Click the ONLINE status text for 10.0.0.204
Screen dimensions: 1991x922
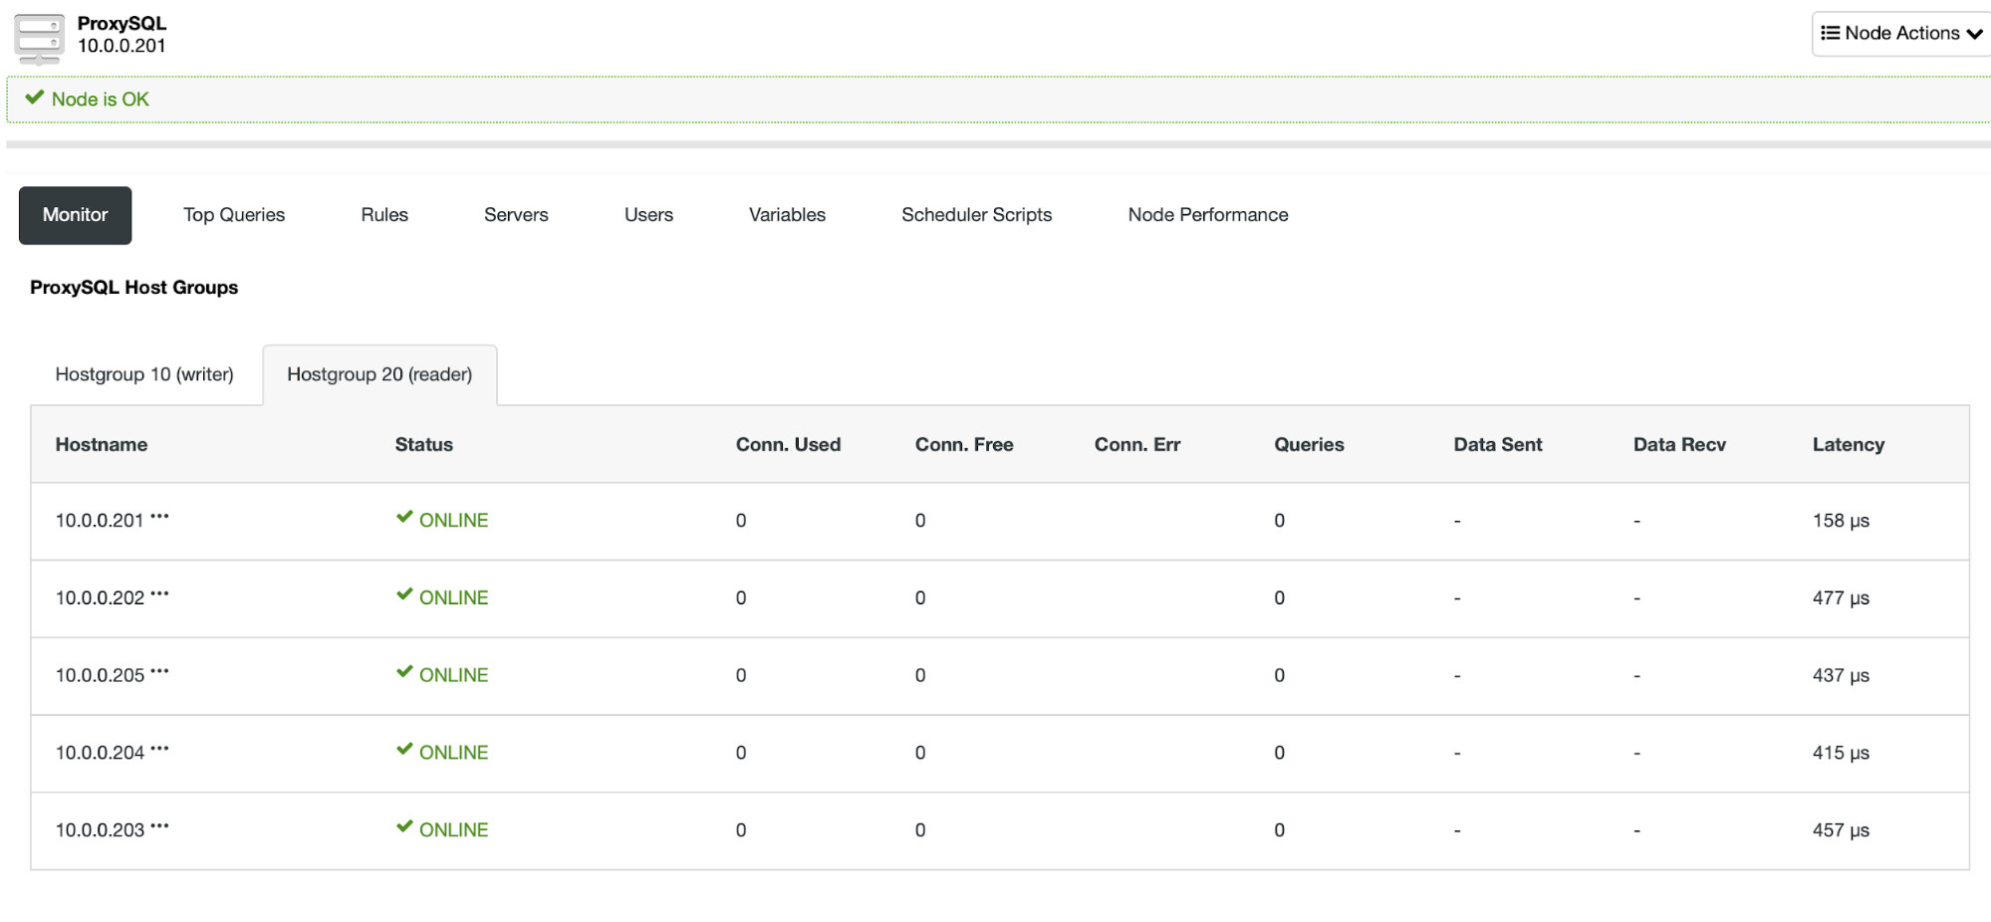point(453,753)
